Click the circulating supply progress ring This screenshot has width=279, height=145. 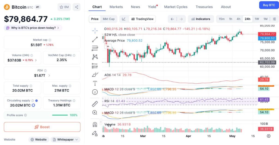[x=33, y=105]
